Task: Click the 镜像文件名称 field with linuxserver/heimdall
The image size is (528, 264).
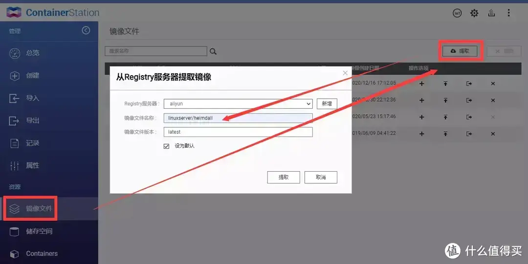Action: point(238,118)
